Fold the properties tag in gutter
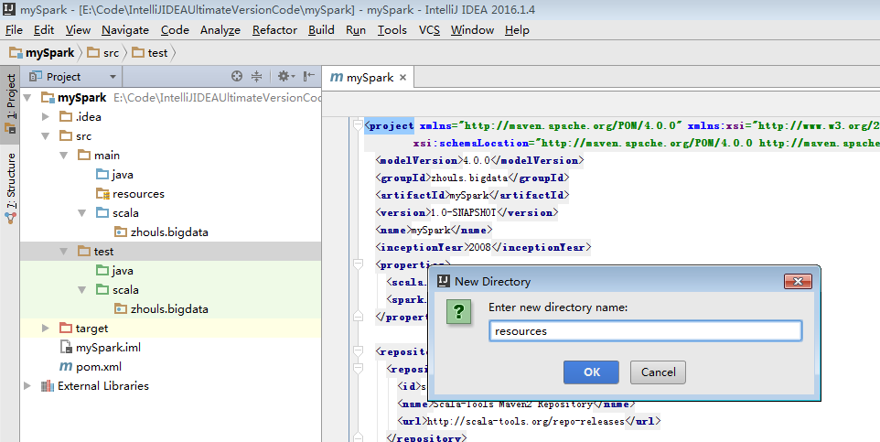This screenshot has height=442, width=880. [358, 264]
